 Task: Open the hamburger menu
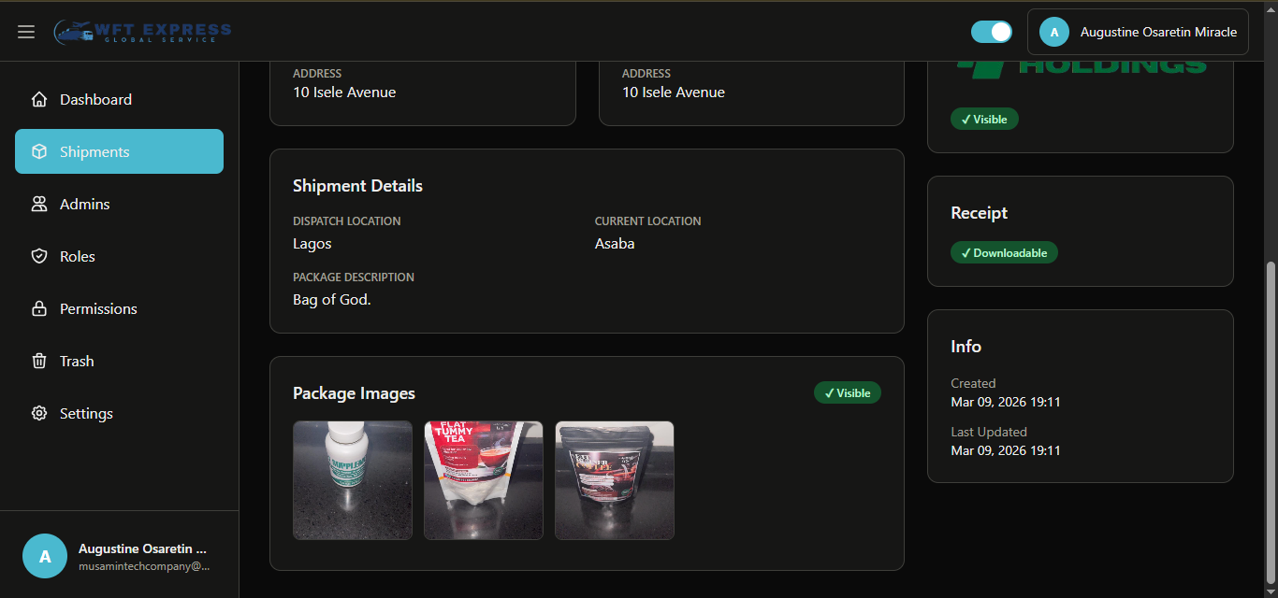click(x=26, y=31)
